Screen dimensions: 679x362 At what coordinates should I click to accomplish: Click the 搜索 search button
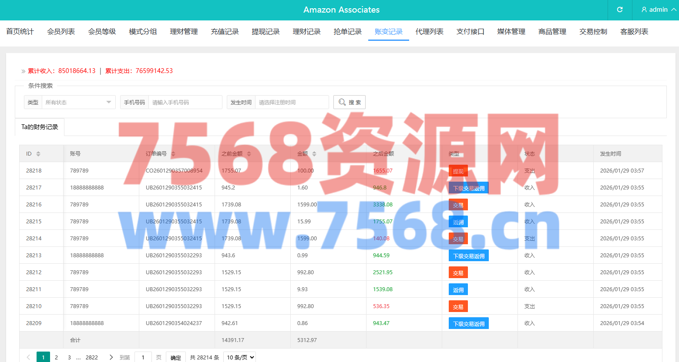coord(349,102)
